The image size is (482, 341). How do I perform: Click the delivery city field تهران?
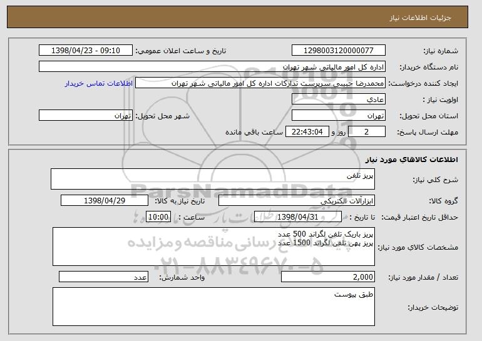click(86, 116)
